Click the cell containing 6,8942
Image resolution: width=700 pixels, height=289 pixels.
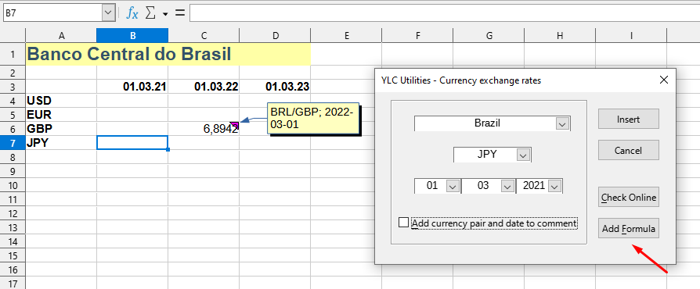coord(204,129)
